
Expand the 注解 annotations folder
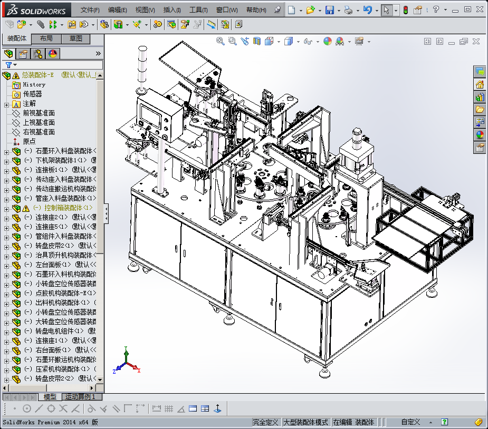6,105
